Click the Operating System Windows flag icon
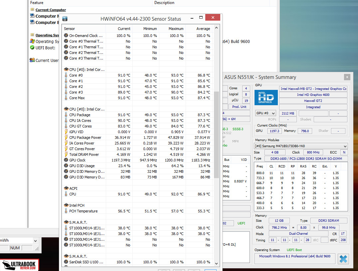This screenshot has width=358, height=271. (x=32, y=41)
